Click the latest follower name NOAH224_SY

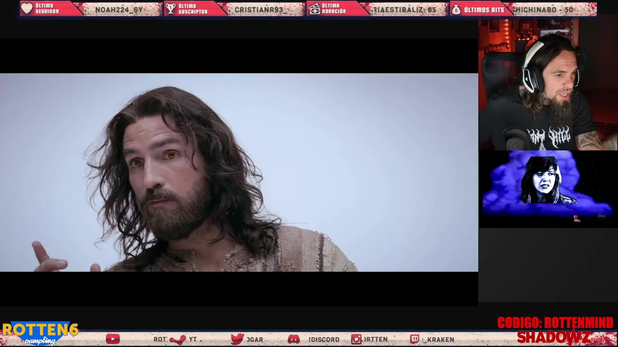click(119, 10)
